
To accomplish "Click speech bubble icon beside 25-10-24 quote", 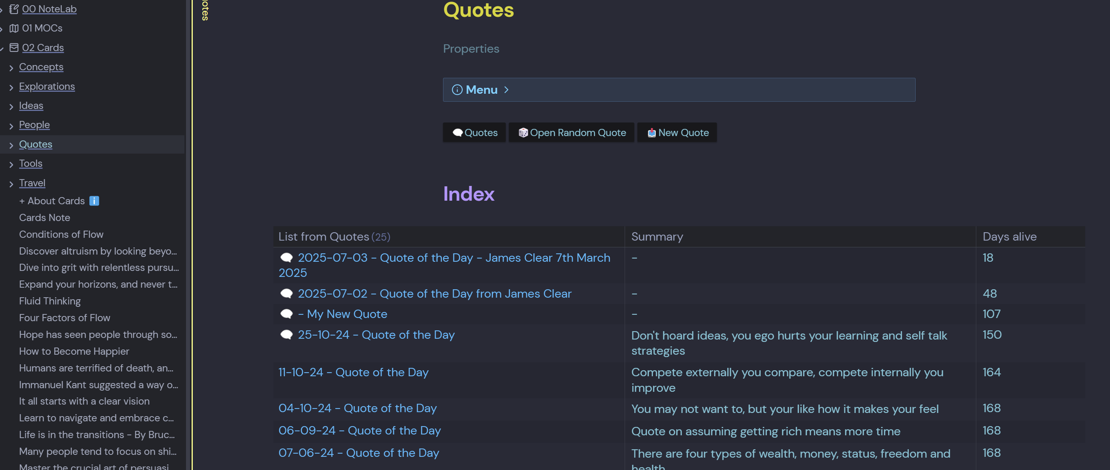I will [287, 335].
